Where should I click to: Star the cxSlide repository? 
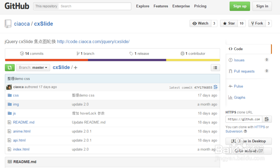click(229, 24)
